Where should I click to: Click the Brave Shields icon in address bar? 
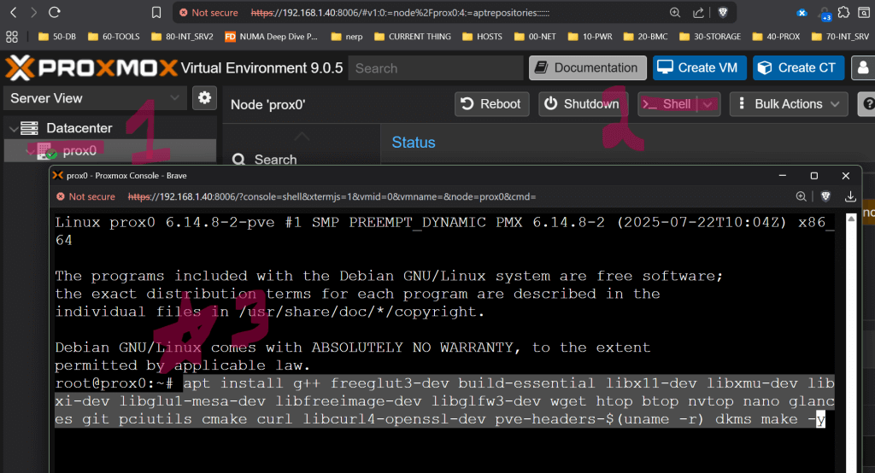click(x=723, y=13)
